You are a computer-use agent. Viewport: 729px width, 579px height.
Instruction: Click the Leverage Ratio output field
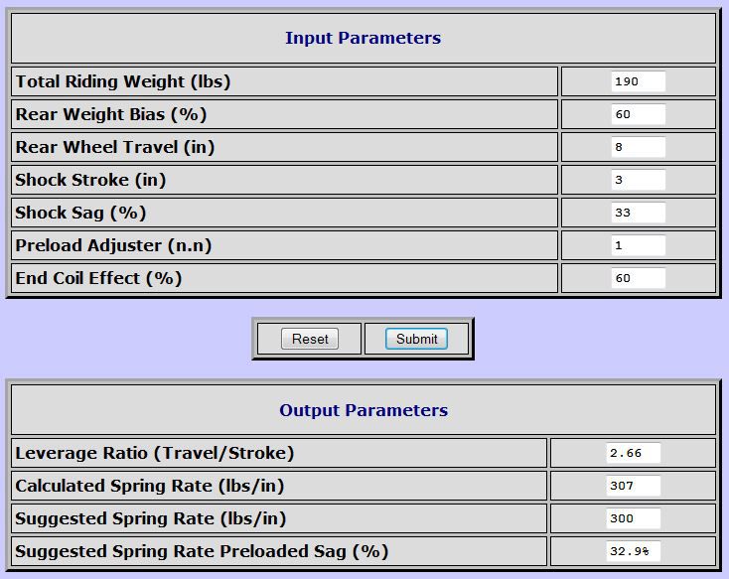pyautogui.click(x=634, y=453)
